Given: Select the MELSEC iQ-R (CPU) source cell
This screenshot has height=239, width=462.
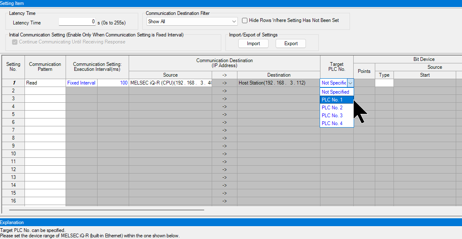Looking at the screenshot, I should click(170, 83).
